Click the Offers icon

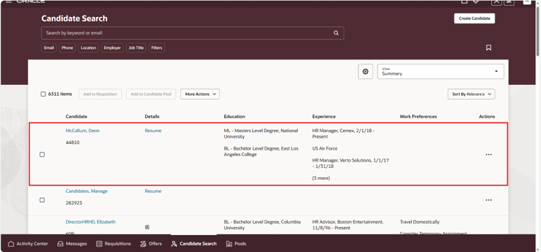[143, 244]
